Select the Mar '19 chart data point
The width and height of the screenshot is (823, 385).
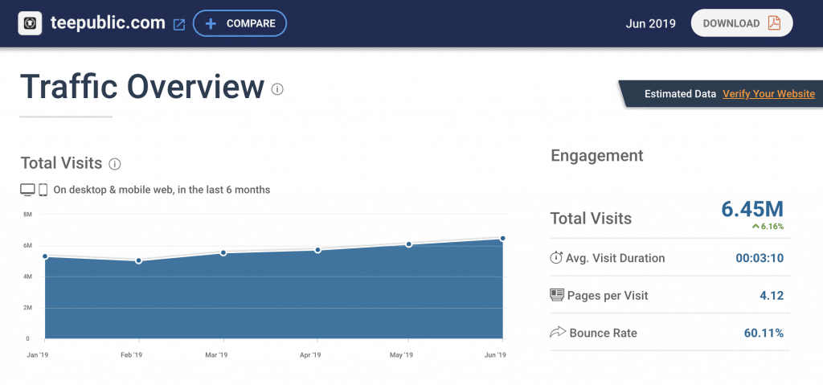pyautogui.click(x=223, y=252)
